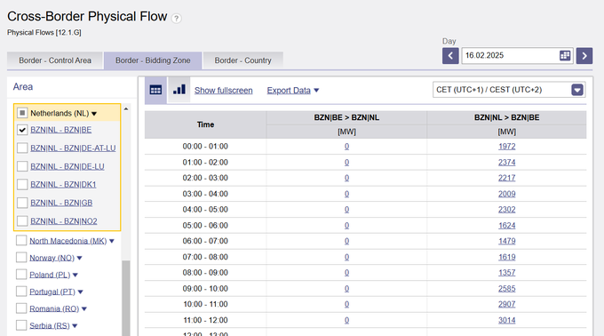Click the Romania (RO) link
The image size is (604, 336).
click(54, 308)
